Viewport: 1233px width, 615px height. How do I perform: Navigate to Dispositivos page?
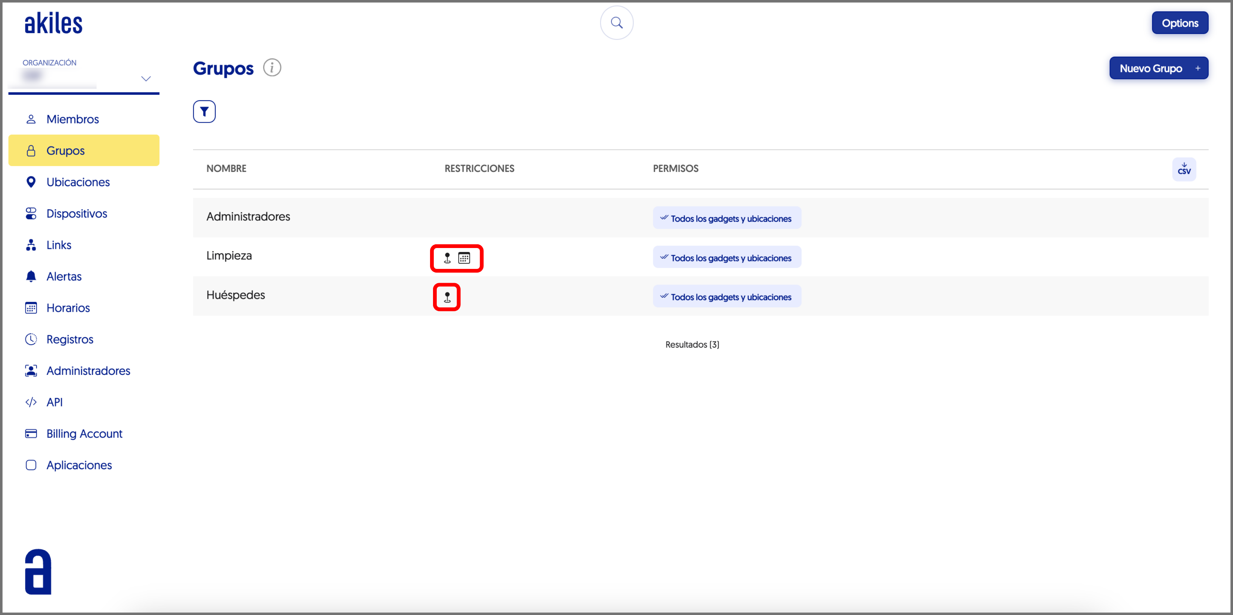pos(77,213)
